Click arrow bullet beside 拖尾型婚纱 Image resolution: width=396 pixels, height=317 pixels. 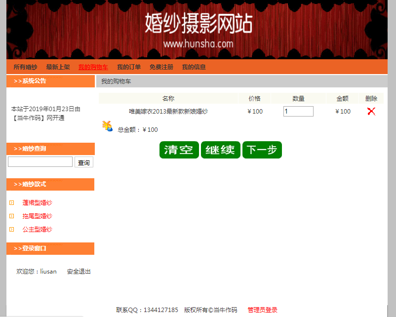coord(12,216)
